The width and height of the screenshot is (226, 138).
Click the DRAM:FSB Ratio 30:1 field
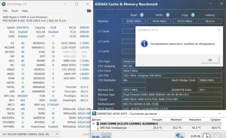coord(210,90)
